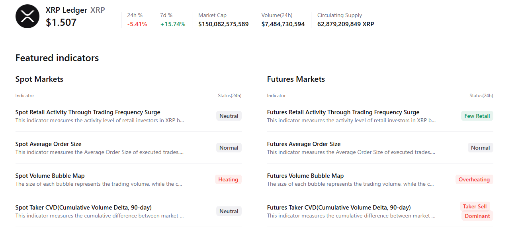
Task: Open Spot Retail Activity Through Trading Frequency Surge
Action: point(88,112)
